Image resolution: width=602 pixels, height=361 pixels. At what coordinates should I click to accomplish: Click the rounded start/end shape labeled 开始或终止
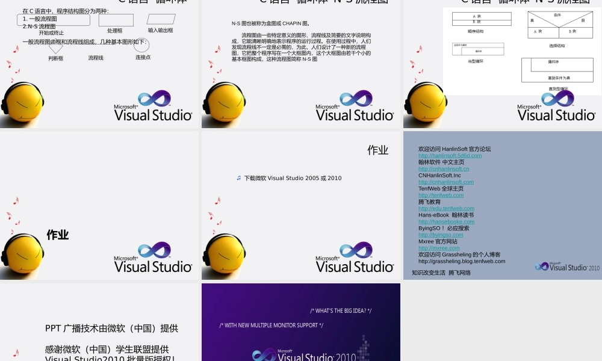tap(54, 20)
